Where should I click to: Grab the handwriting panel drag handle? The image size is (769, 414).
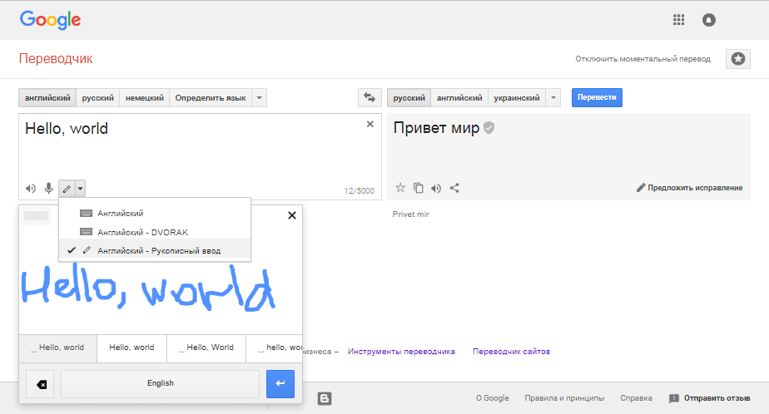pos(36,215)
